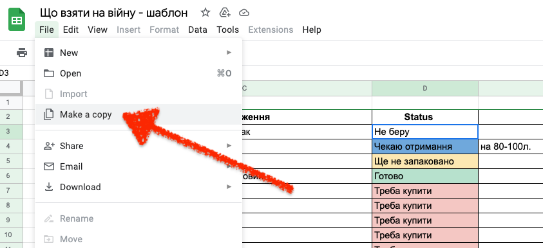Choose Make a copy from File menu
The image size is (543, 248).
coord(138,114)
